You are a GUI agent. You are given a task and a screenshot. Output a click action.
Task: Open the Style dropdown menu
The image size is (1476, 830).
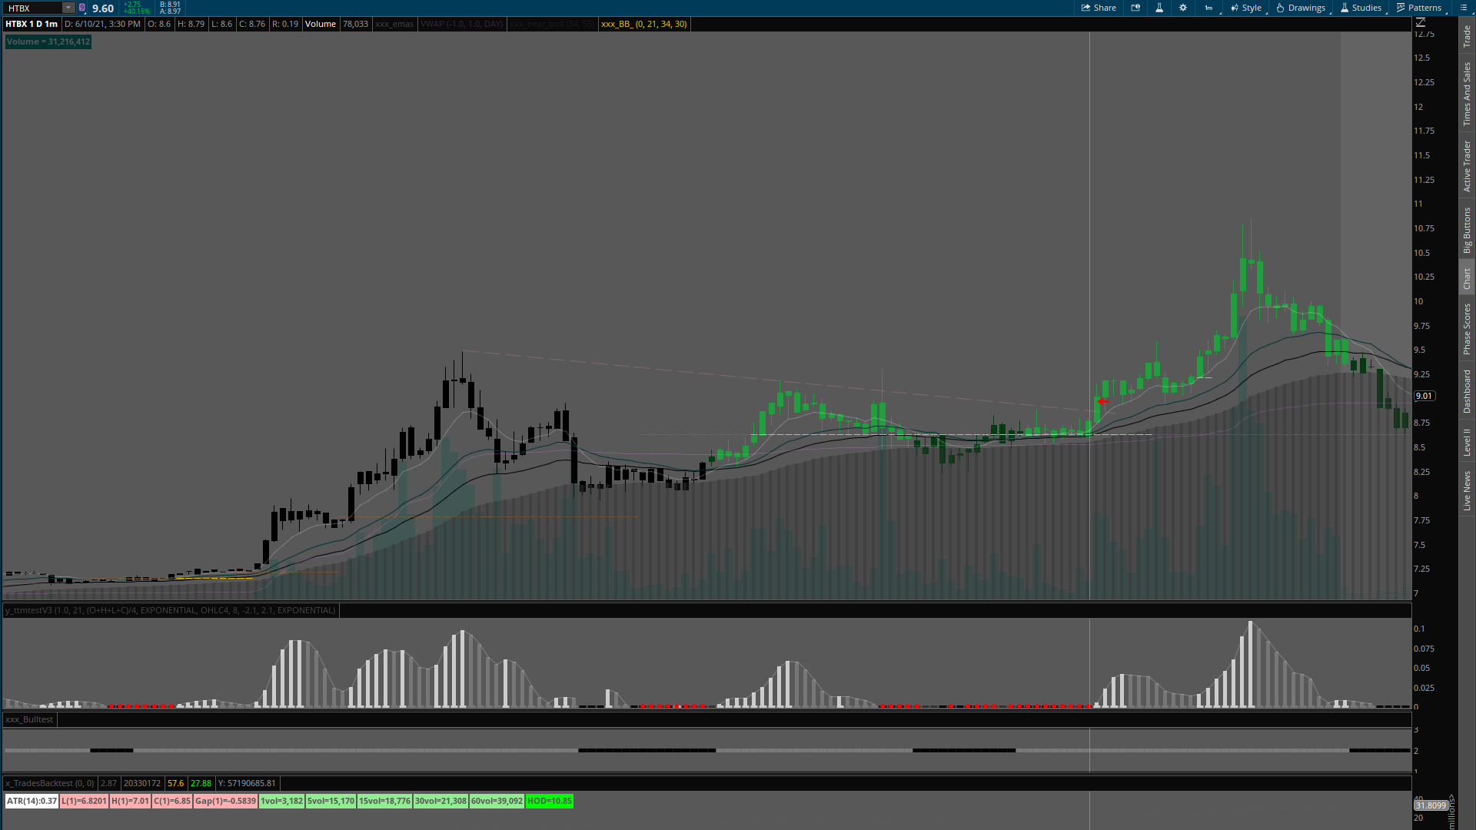click(1246, 8)
